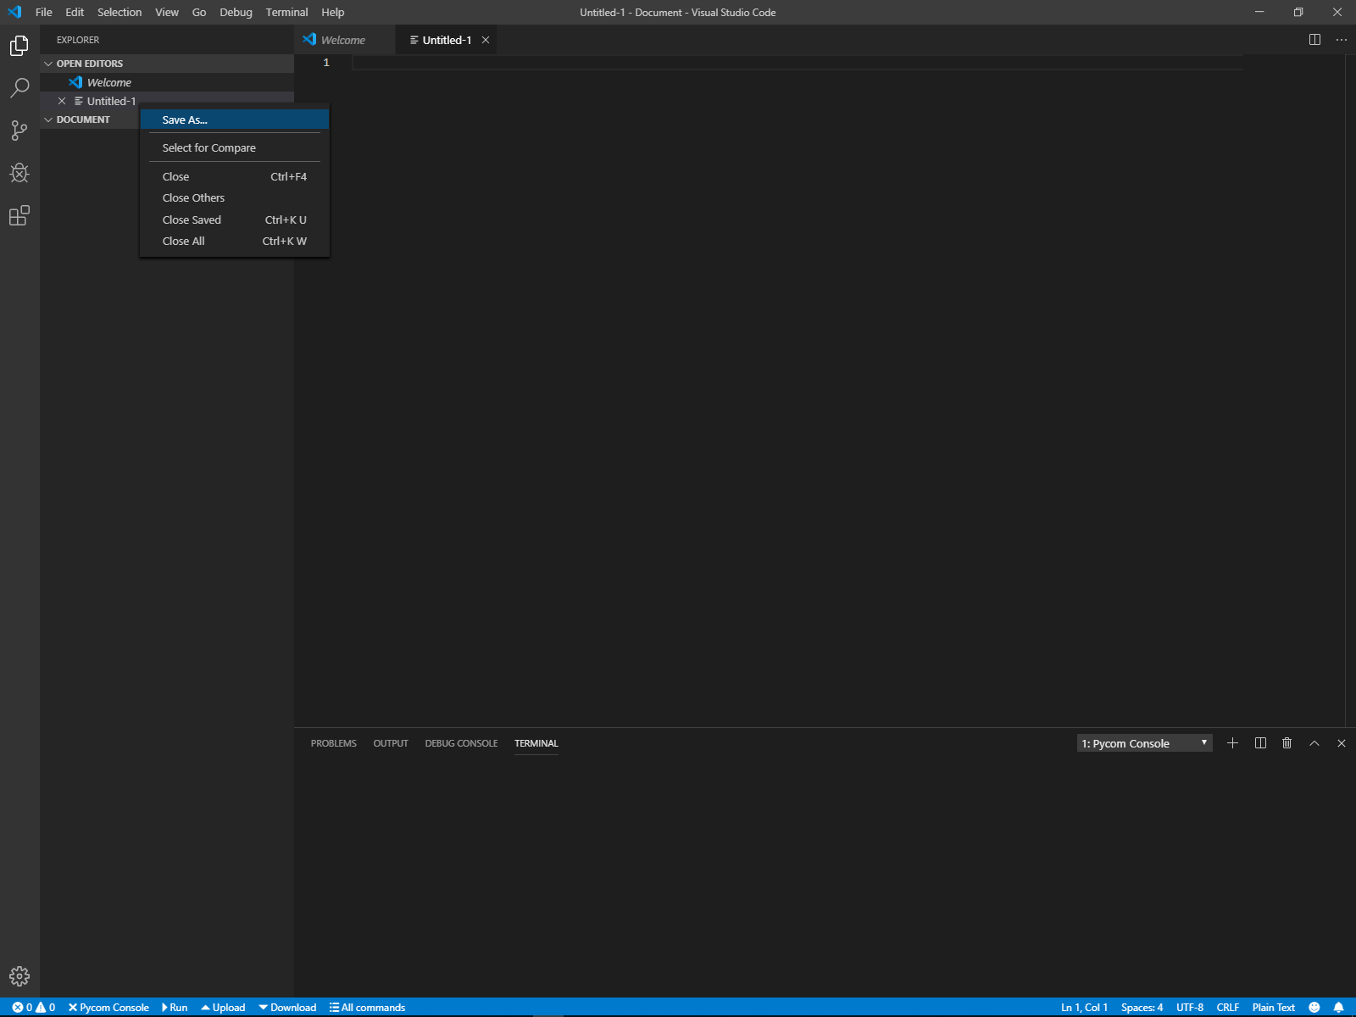
Task: Open the Source Control view
Action: (x=19, y=131)
